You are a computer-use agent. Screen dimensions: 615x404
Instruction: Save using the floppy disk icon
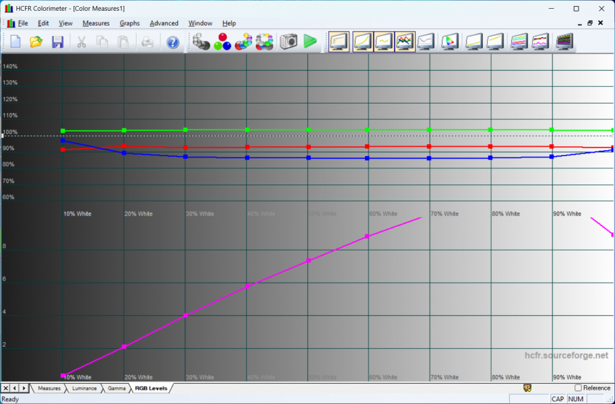57,42
